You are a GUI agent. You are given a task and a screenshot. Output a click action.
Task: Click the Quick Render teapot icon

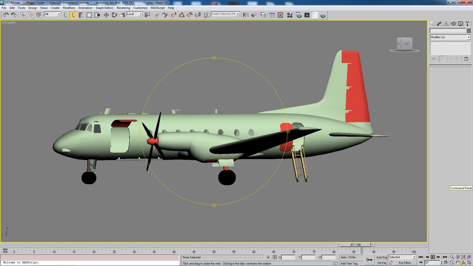pos(323,15)
